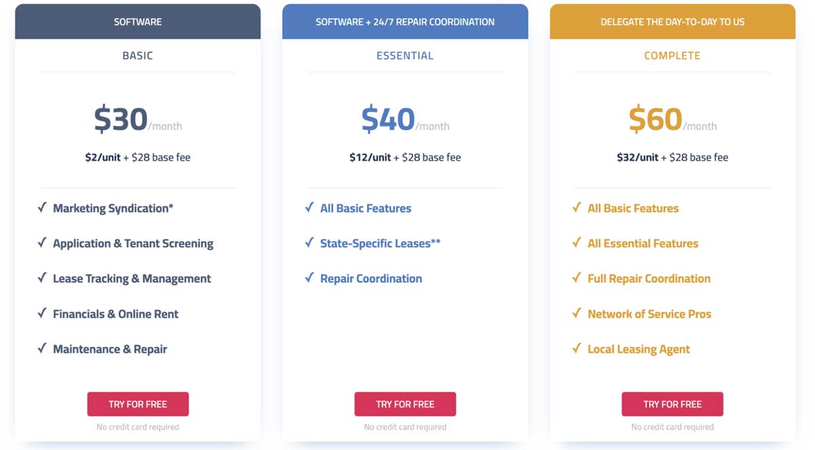Click checkmark next to State-Specific Leases
The image size is (815, 450).
310,243
